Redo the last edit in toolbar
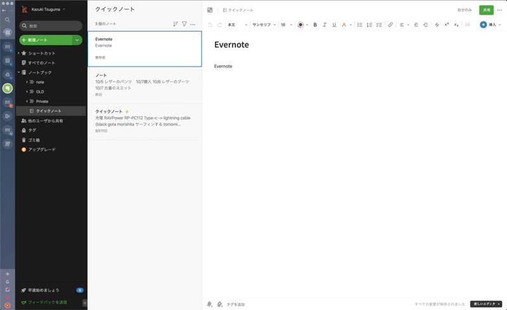The width and height of the screenshot is (507, 310). [219, 25]
